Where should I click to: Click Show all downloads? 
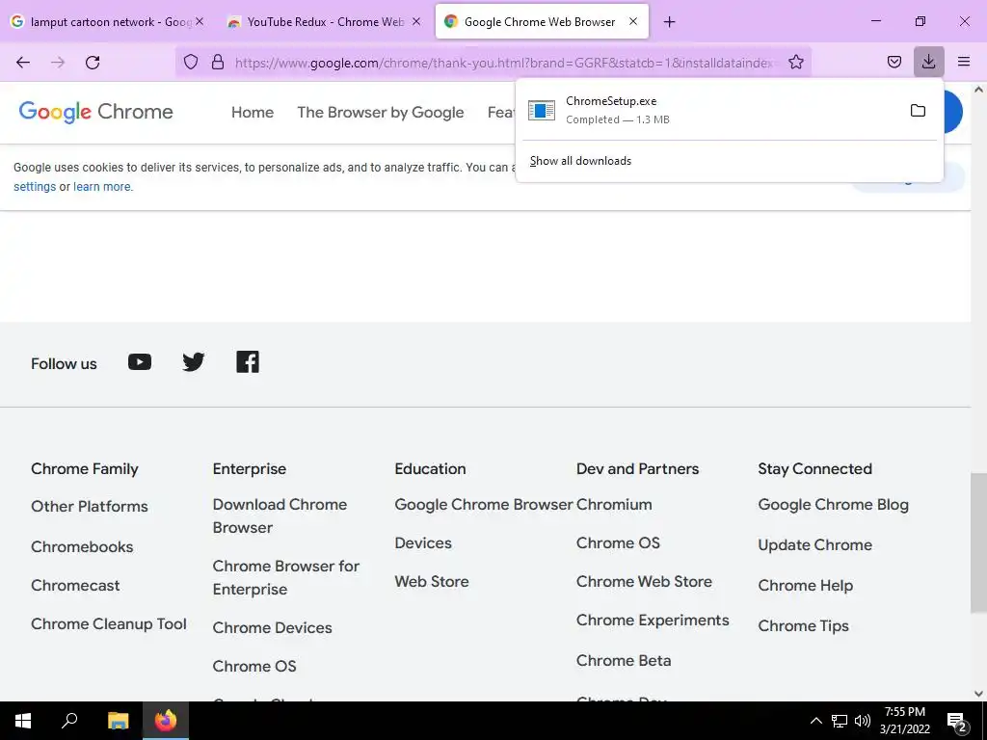pyautogui.click(x=580, y=161)
